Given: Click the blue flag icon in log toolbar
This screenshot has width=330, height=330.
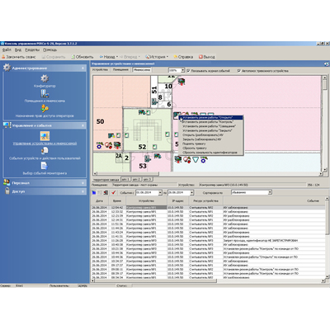Looking at the screenshot, I should pyautogui.click(x=94, y=193).
